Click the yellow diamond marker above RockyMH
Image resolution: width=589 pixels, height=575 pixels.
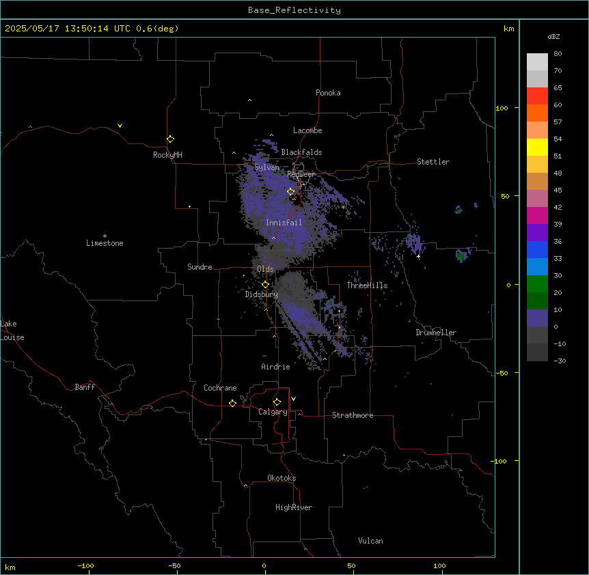tap(170, 139)
